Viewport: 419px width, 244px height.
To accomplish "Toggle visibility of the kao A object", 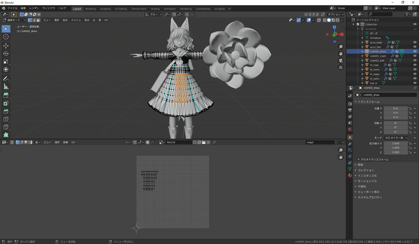I will point(414,83).
